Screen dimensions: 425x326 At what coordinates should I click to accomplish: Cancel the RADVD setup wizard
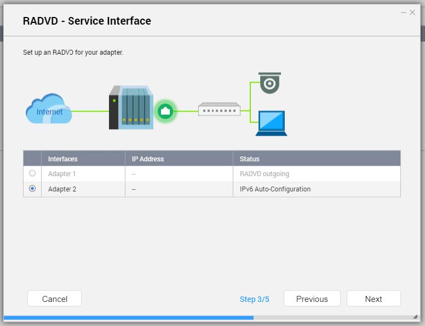pyautogui.click(x=54, y=299)
